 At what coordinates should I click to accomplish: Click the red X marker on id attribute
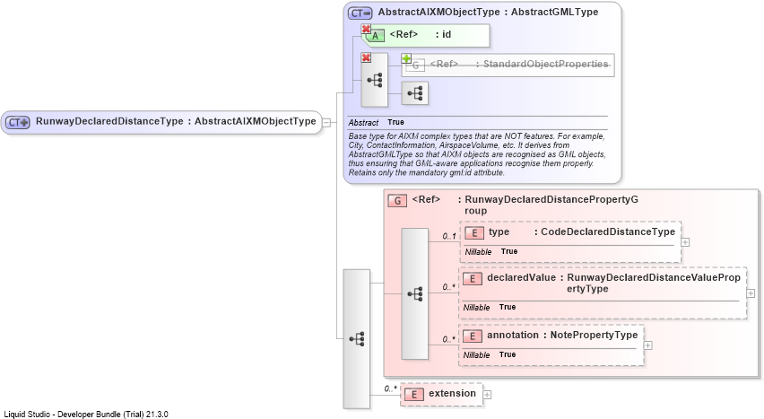[366, 30]
